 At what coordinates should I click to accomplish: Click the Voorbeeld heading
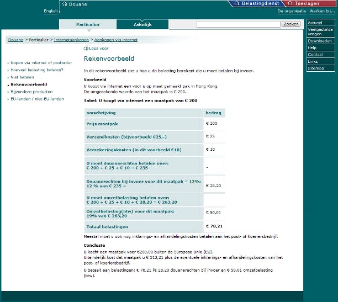[95, 80]
